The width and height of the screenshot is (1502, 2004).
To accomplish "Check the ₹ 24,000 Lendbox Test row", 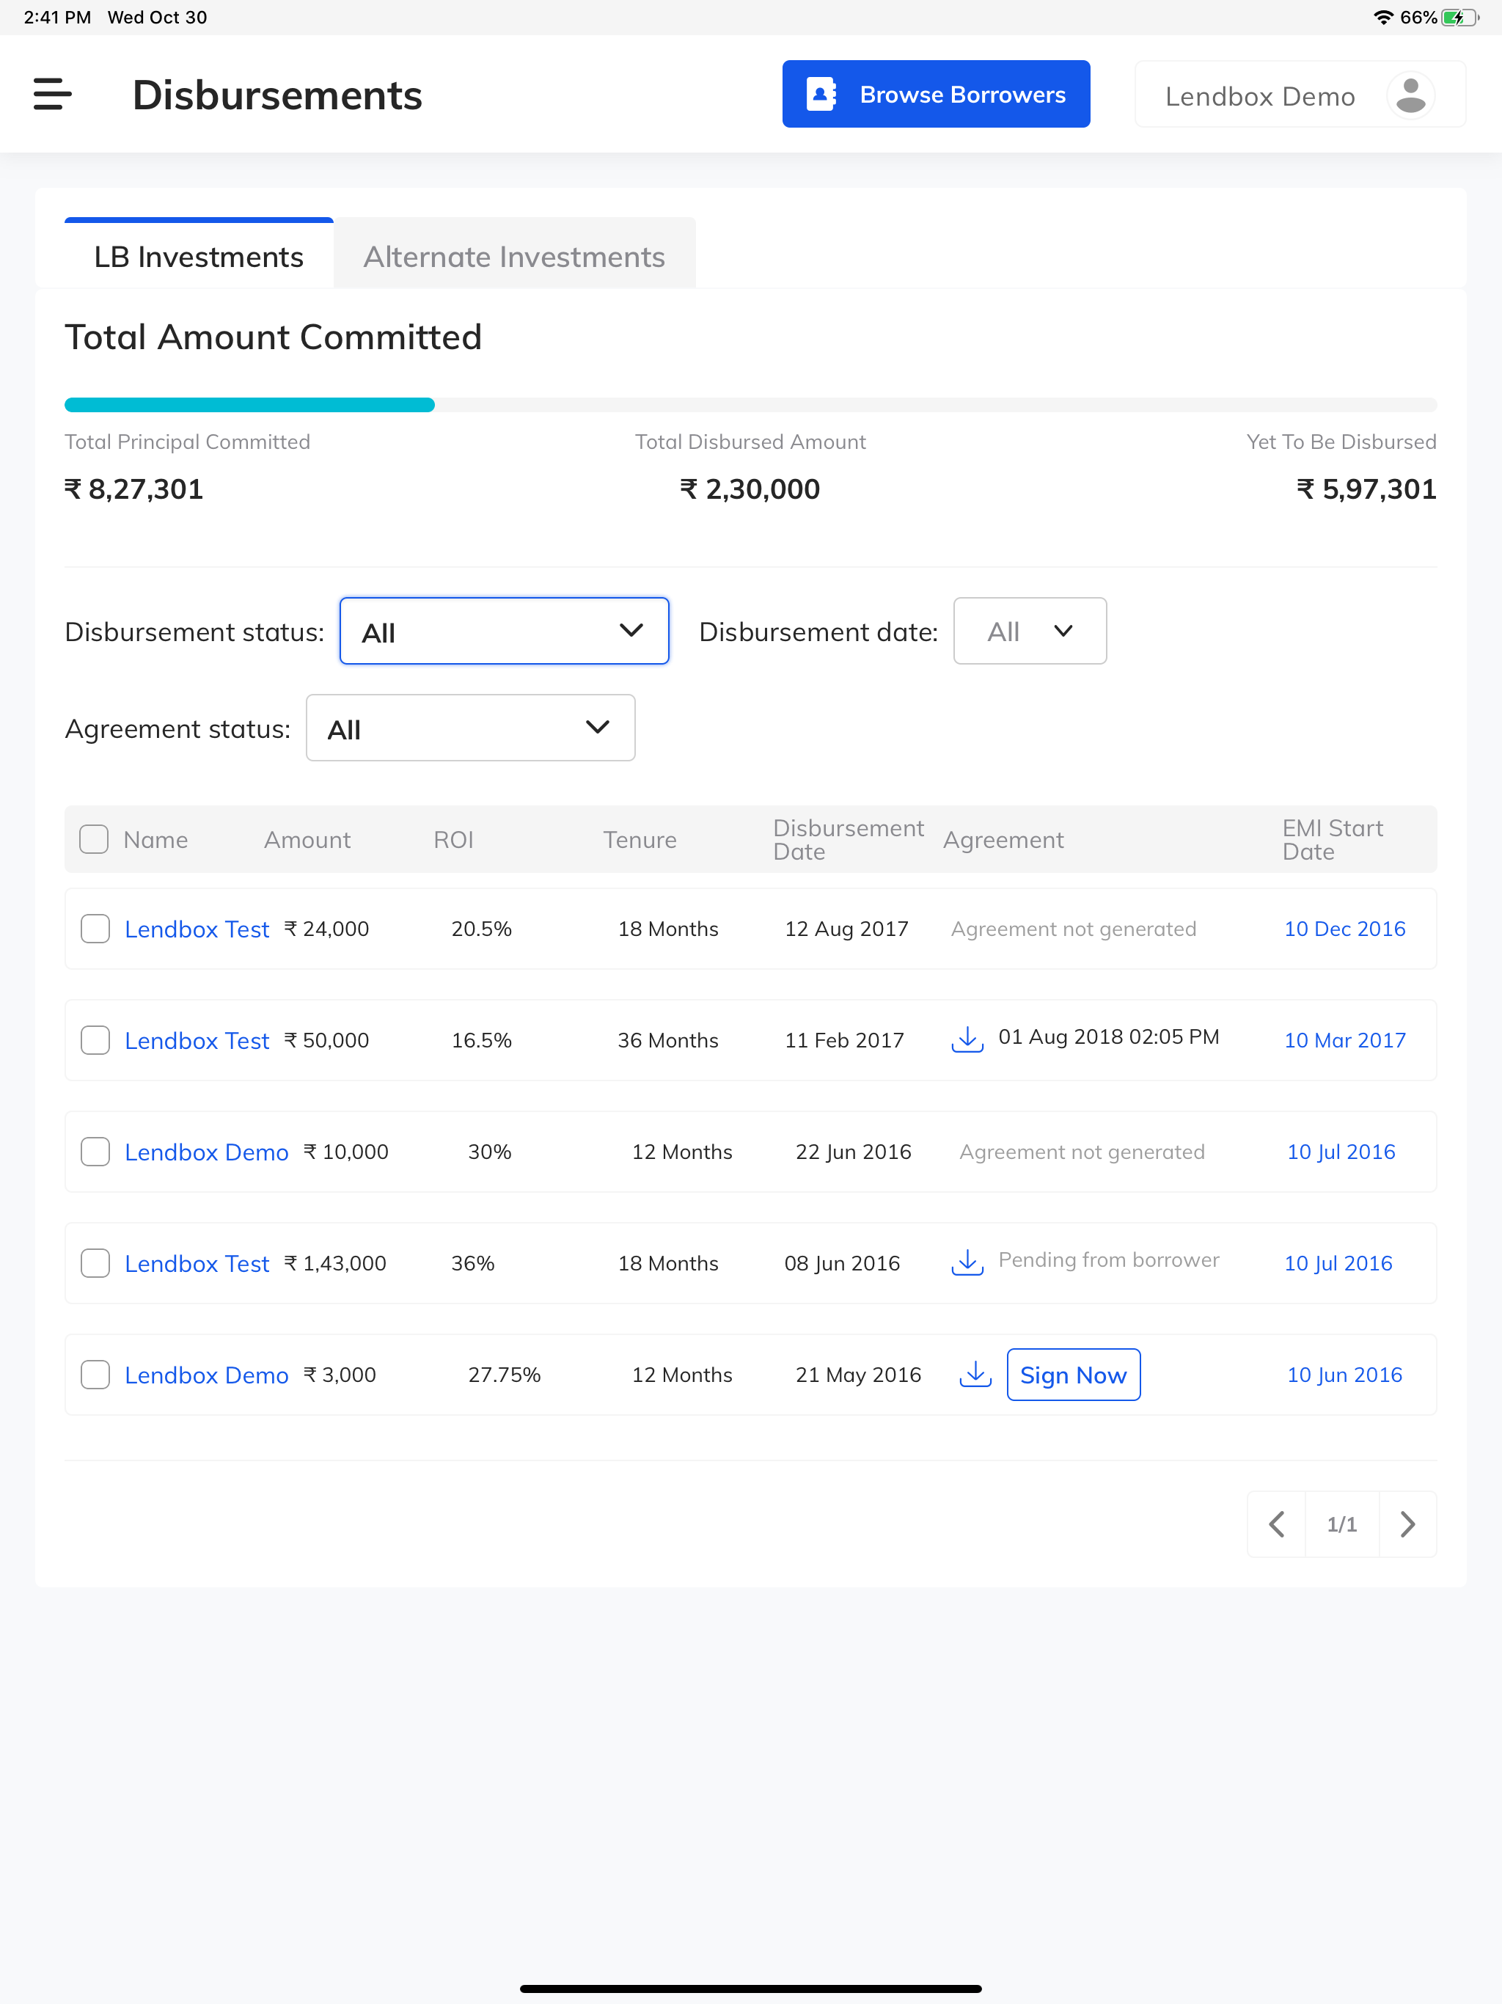I will 95,929.
